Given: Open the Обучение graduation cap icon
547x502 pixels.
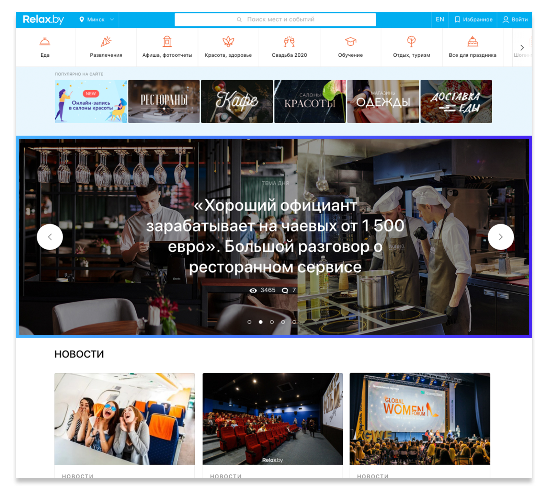Looking at the screenshot, I should tap(350, 42).
